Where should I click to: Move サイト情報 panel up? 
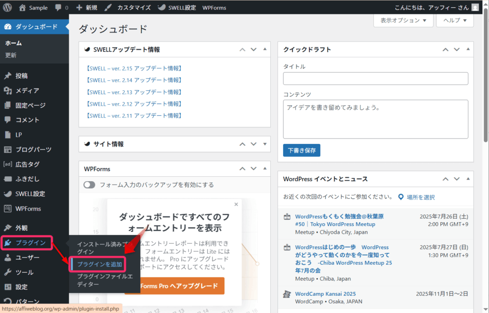pos(242,144)
